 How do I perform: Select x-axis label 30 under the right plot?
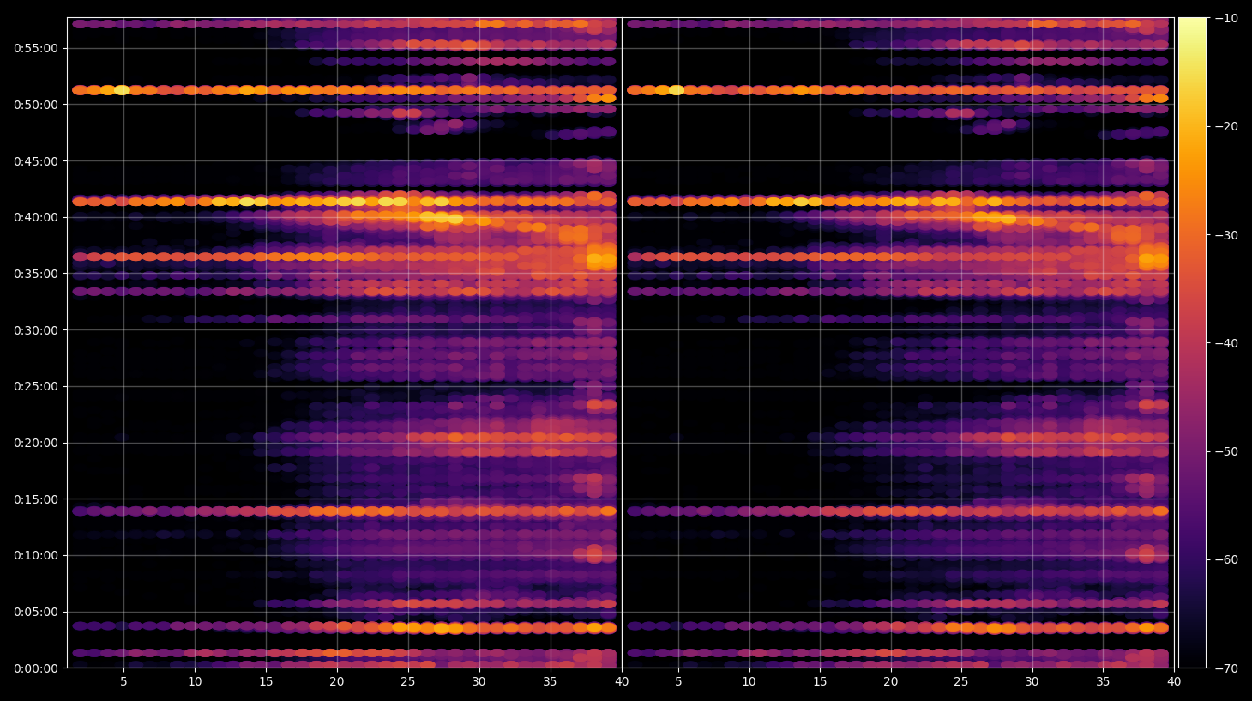click(1032, 682)
